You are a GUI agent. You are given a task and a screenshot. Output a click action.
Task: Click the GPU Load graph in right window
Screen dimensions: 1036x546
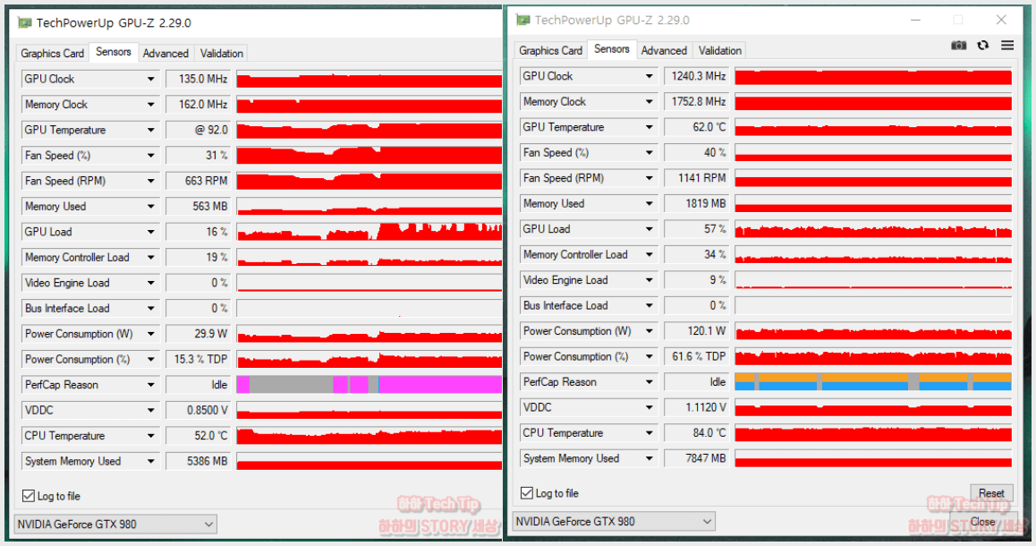point(873,229)
